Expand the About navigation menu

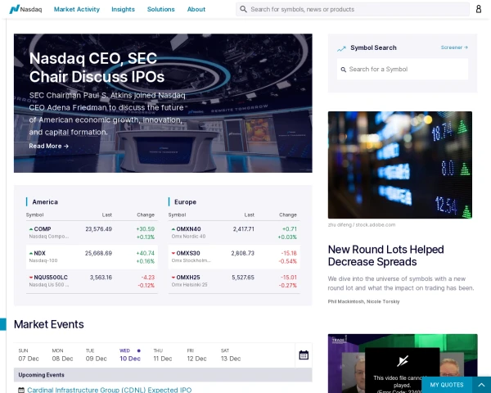196,9
